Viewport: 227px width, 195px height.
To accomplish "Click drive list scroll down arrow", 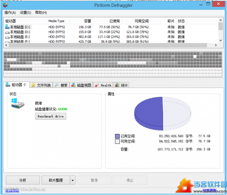I will pyautogui.click(x=221, y=41).
